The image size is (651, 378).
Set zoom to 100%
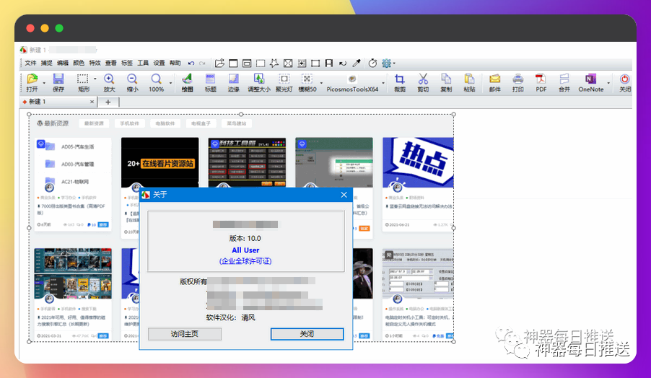point(156,82)
